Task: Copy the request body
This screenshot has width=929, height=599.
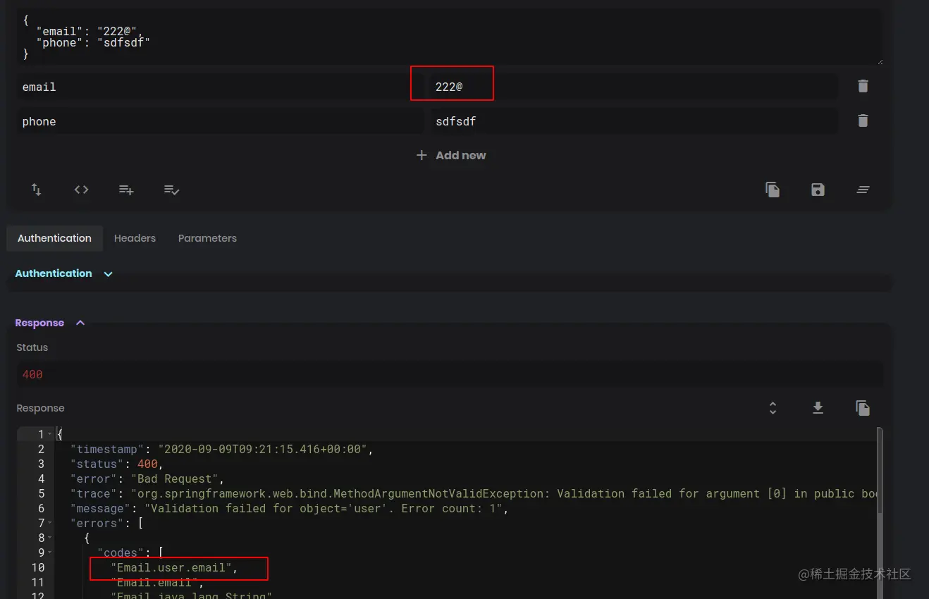Action: 773,190
